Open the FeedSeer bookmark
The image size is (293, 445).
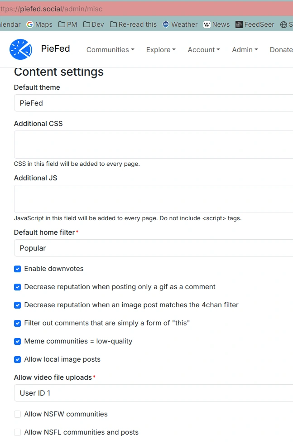click(x=255, y=24)
